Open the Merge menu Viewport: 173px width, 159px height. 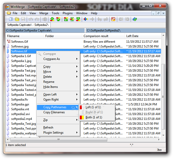point(44,13)
